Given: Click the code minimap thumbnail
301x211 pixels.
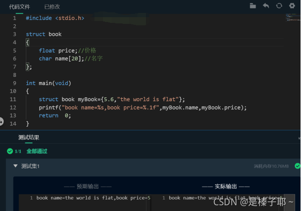Looking at the screenshot, I should coord(292,17).
